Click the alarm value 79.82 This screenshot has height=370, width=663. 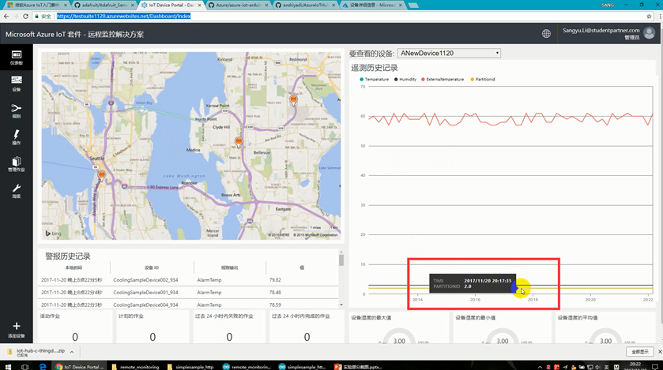(x=275, y=280)
